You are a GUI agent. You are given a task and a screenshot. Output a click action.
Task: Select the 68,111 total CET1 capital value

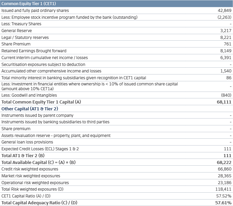(224, 102)
